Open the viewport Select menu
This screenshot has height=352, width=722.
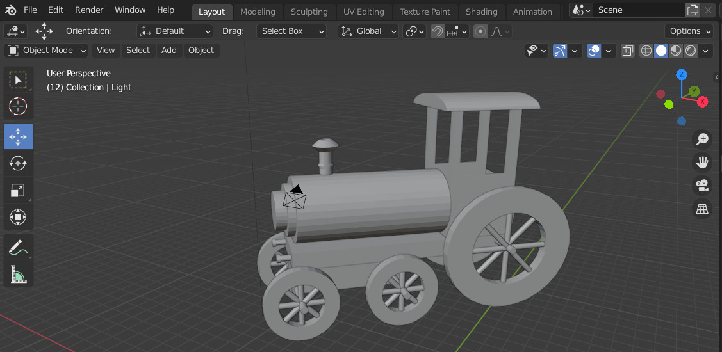pos(138,51)
